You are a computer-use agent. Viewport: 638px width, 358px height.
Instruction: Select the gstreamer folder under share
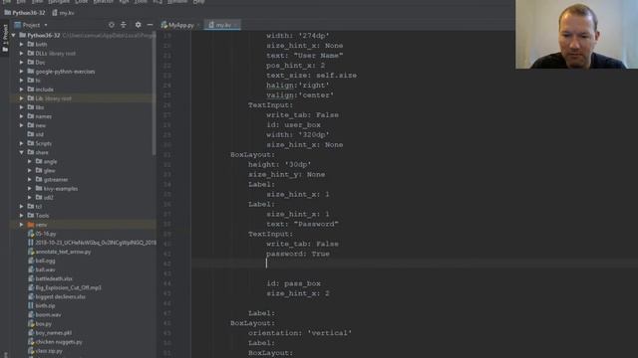52,179
